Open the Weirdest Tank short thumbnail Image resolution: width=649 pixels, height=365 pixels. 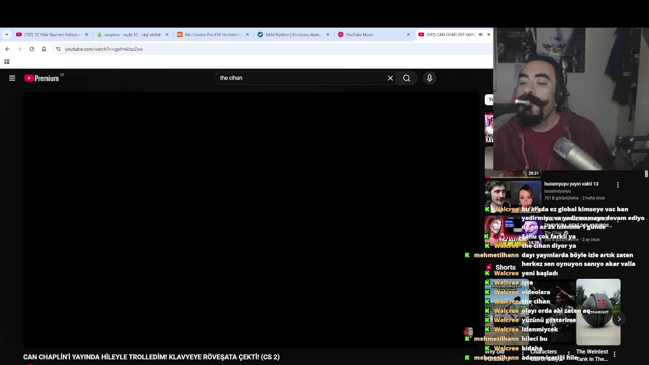(598, 312)
